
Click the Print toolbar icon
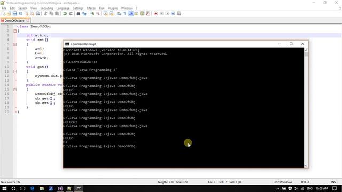pos(38,13)
